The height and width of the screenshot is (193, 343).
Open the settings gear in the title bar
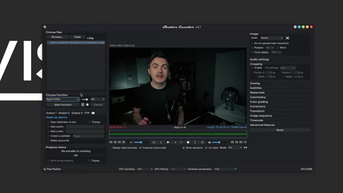pos(44,27)
